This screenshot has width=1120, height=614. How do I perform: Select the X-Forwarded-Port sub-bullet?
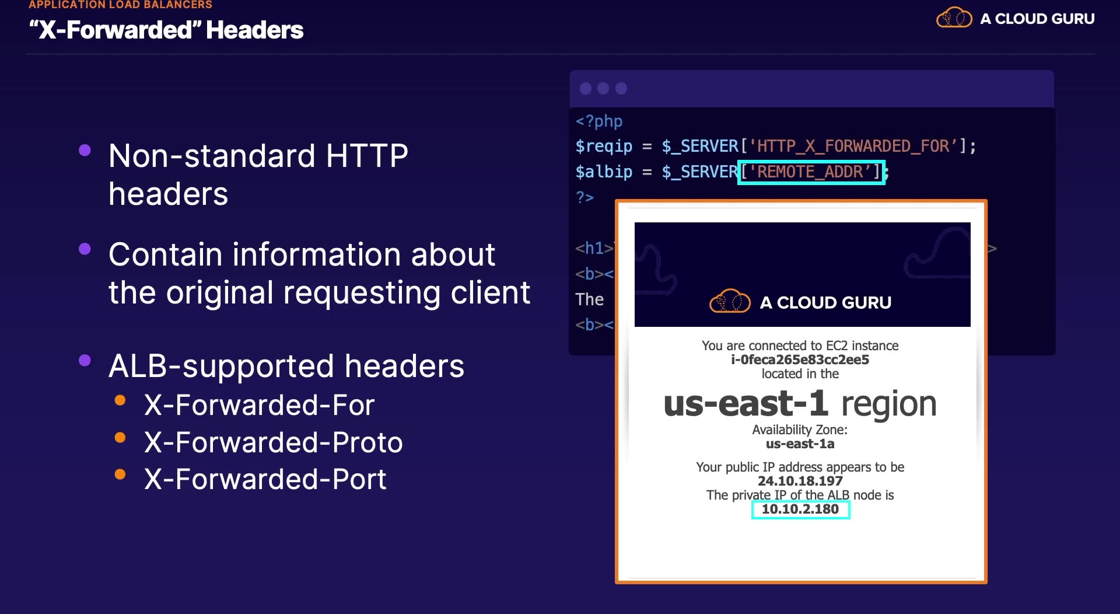tap(265, 479)
